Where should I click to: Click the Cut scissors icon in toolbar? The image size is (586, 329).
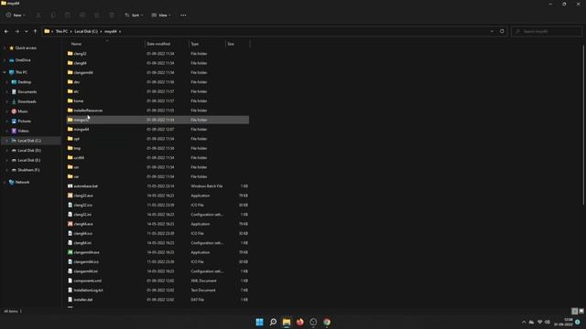[38, 16]
